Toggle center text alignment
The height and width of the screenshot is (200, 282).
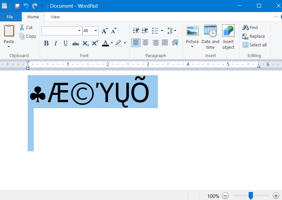[x=146, y=42]
